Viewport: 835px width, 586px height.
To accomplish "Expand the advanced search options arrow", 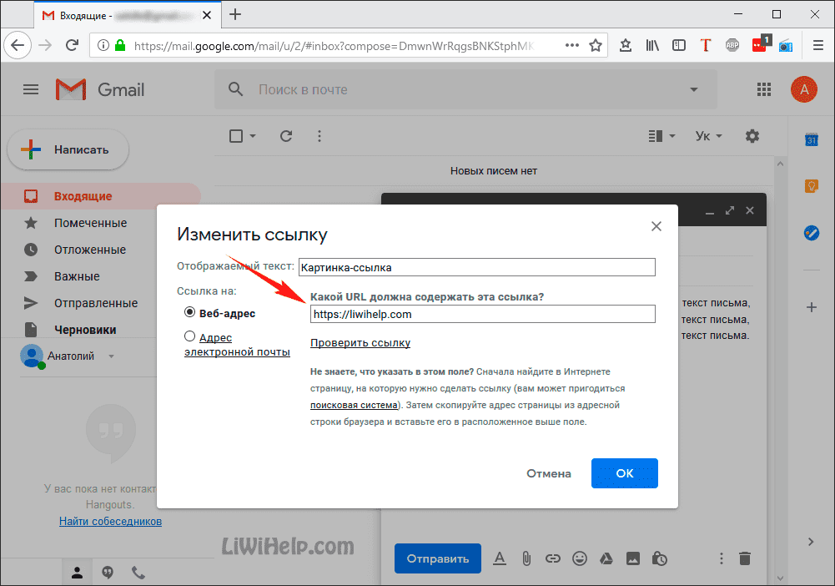I will (694, 89).
